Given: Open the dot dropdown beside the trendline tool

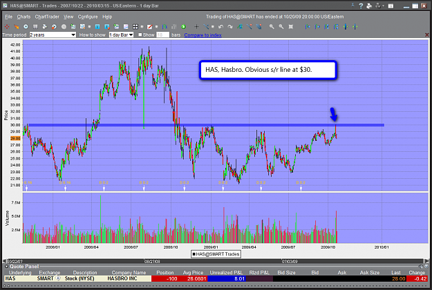Looking at the screenshot, I should coord(213,27).
